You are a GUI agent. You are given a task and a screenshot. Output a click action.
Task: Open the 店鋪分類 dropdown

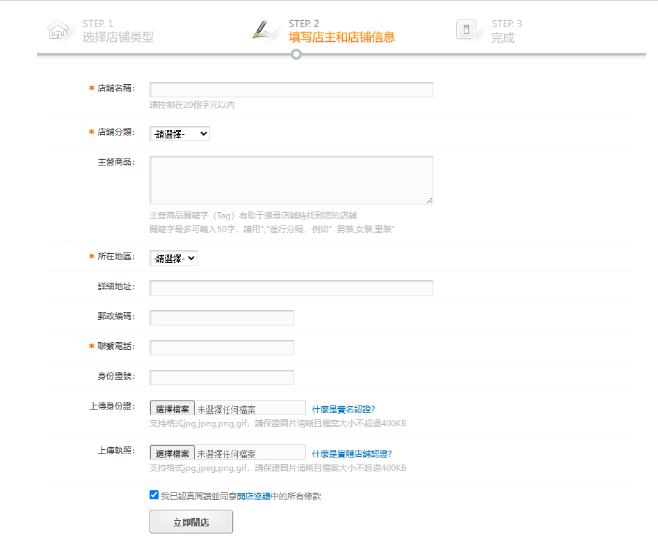(x=179, y=134)
